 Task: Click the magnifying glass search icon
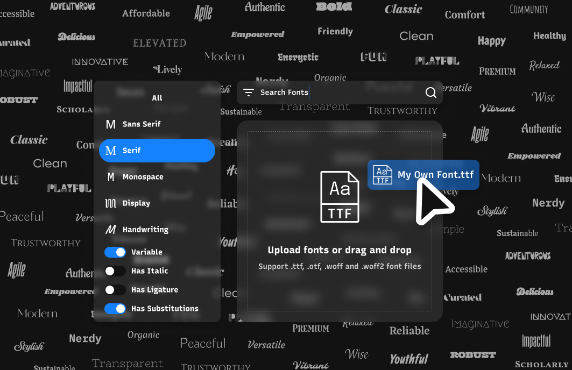(x=430, y=92)
